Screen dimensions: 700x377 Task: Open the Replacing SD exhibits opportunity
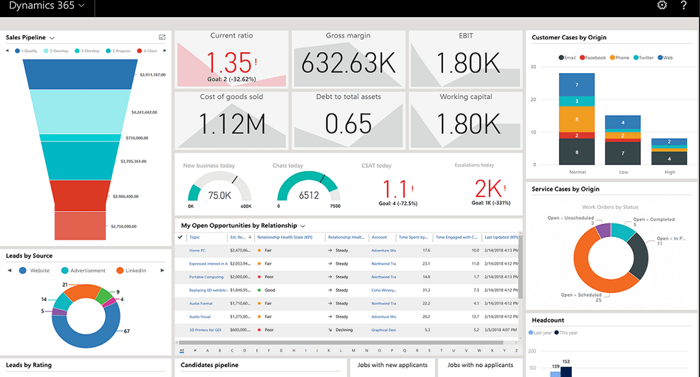click(208, 290)
